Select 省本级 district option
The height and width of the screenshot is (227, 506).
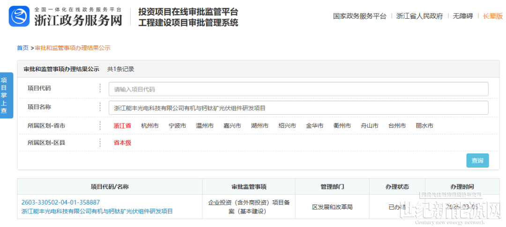pyautogui.click(x=122, y=143)
